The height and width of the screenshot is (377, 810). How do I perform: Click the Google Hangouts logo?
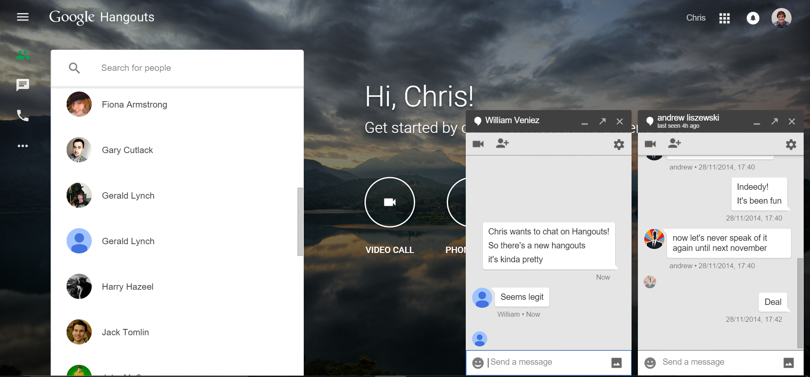click(102, 17)
